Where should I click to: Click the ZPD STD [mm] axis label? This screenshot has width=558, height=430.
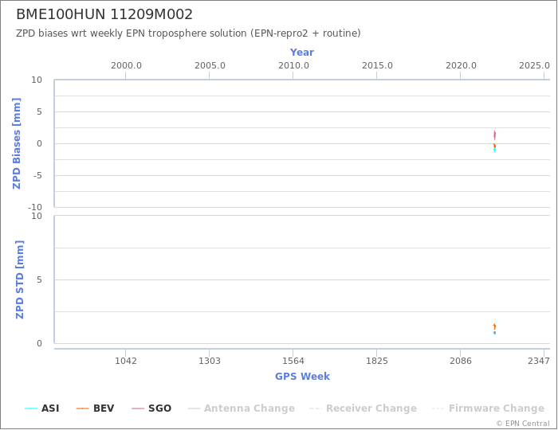(19, 279)
